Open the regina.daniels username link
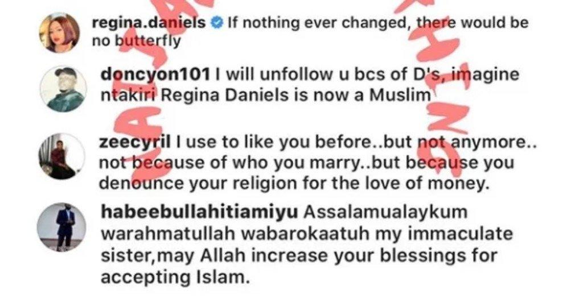Viewport: 583px width, 306px height. click(149, 23)
